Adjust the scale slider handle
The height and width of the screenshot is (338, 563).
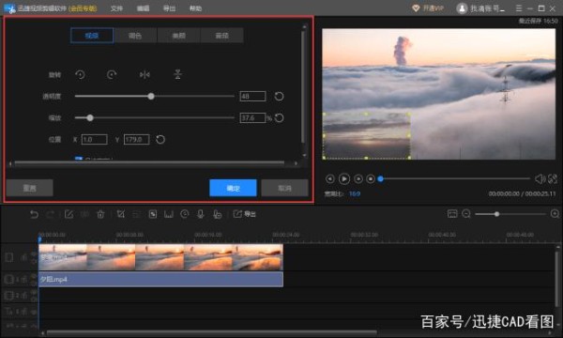tap(90, 117)
